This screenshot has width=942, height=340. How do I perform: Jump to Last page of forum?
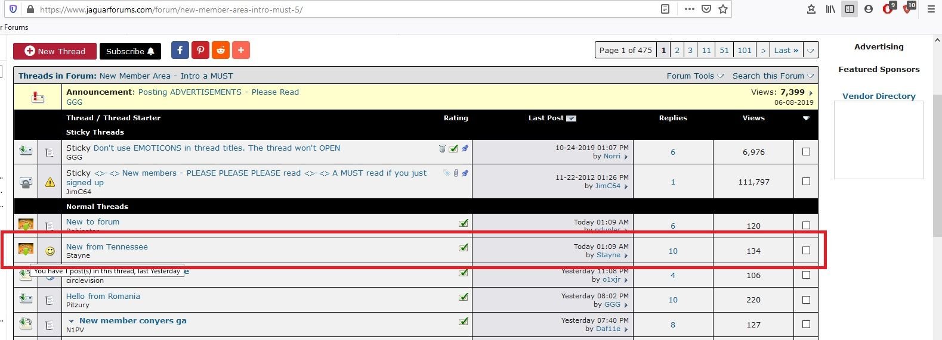coord(786,51)
